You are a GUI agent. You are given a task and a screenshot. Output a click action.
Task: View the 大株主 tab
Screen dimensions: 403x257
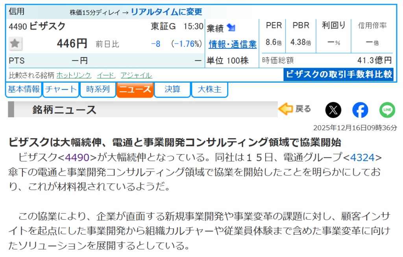[209, 89]
